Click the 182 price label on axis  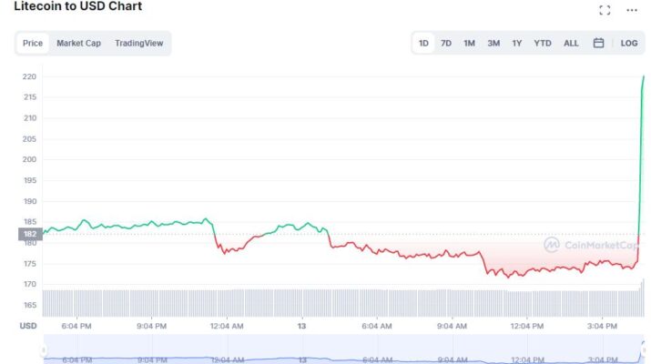click(28, 234)
